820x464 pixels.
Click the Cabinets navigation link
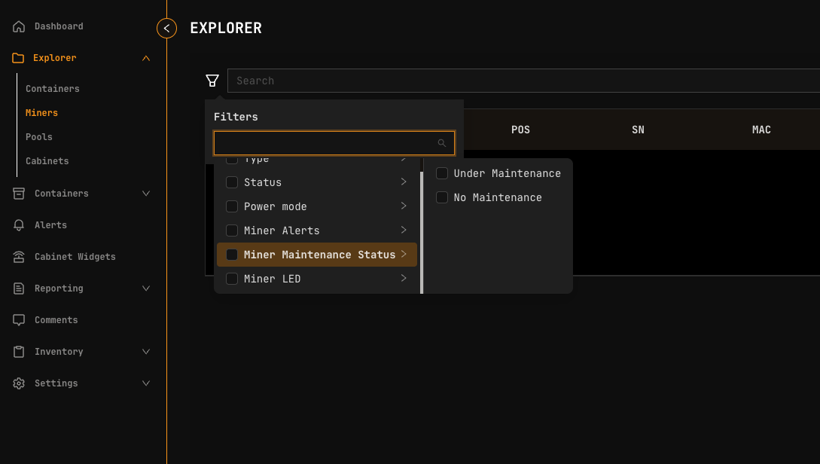click(47, 160)
